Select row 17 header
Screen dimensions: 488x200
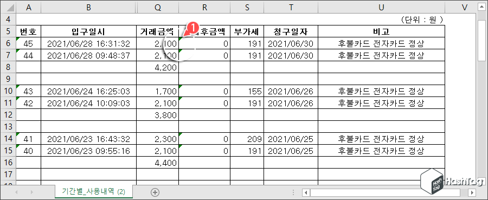click(8, 174)
